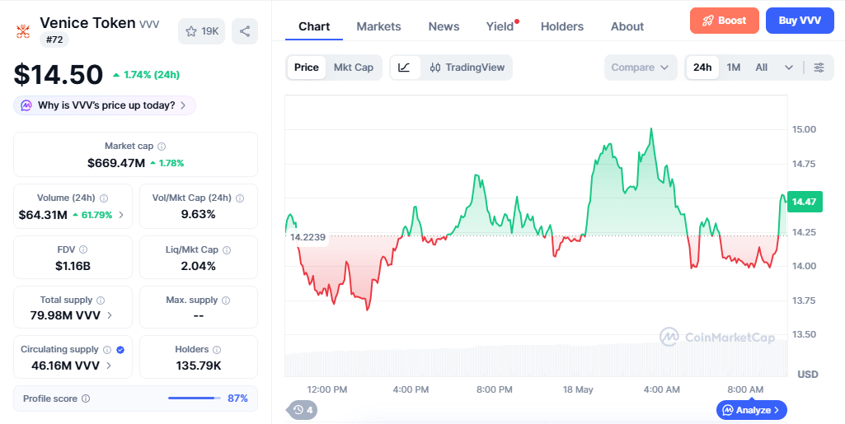Image resolution: width=845 pixels, height=424 pixels.
Task: Open the chart settings sliders icon
Action: tap(819, 68)
